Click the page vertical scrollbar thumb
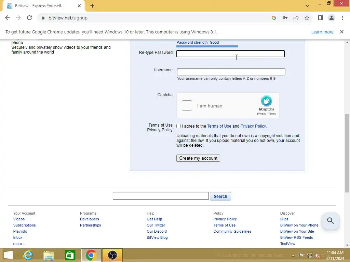This screenshot has width=350, height=262. [347, 153]
